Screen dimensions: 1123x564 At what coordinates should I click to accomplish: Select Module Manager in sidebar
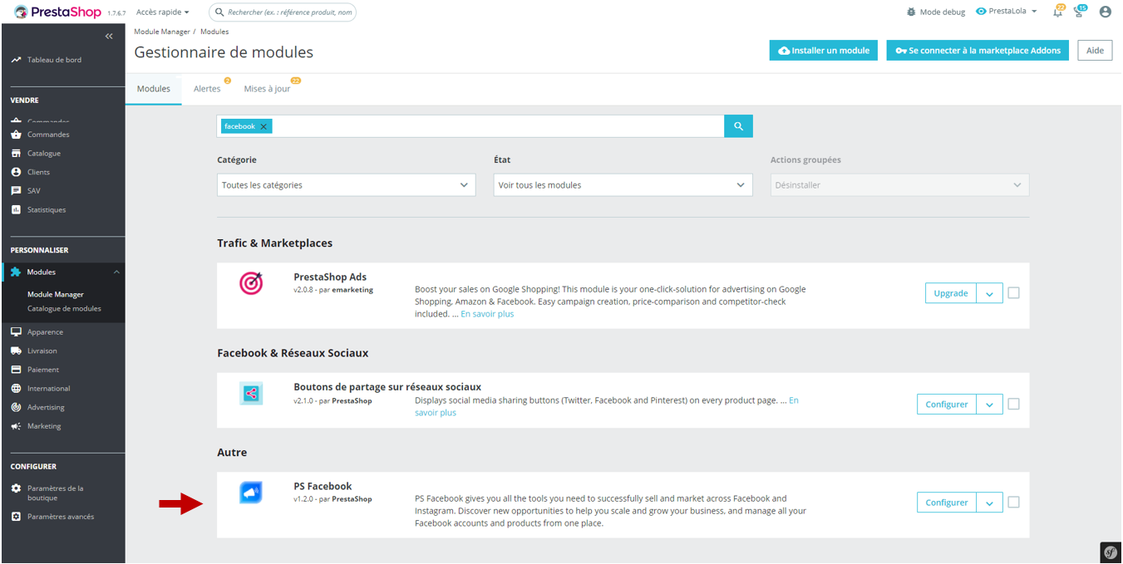tap(56, 294)
